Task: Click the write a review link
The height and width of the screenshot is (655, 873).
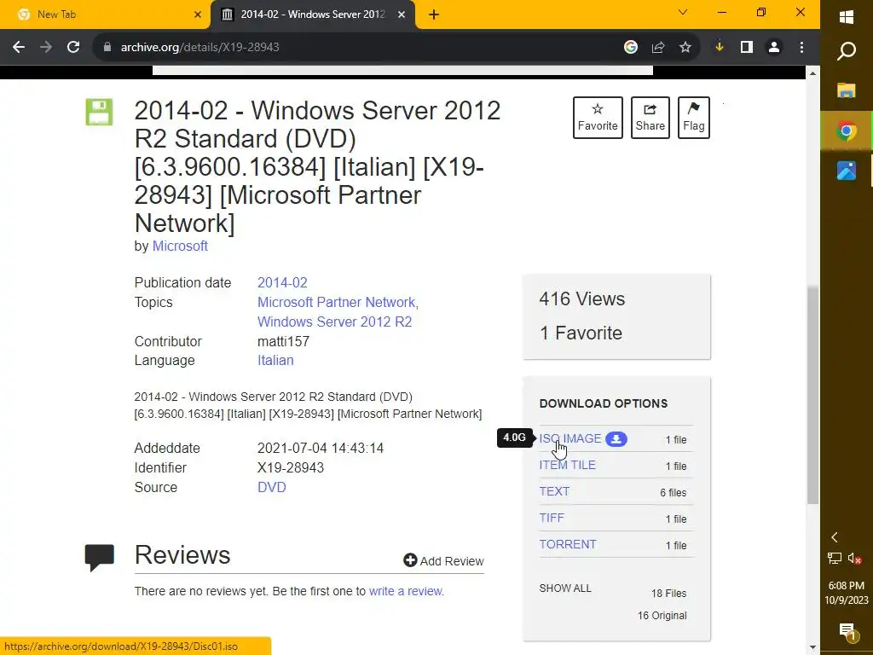Action: pyautogui.click(x=406, y=592)
